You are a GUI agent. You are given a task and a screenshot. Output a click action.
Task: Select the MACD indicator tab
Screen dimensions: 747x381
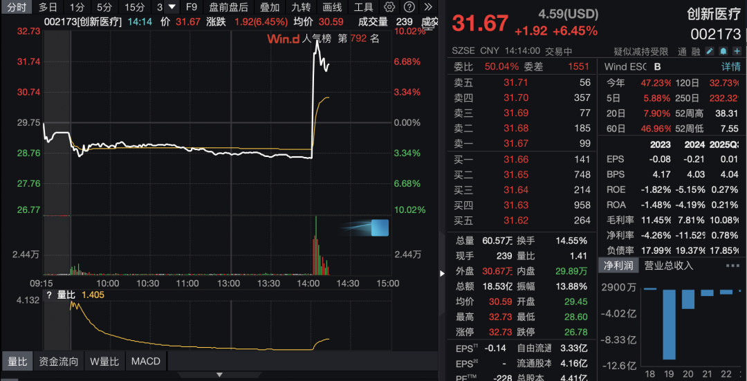(145, 361)
